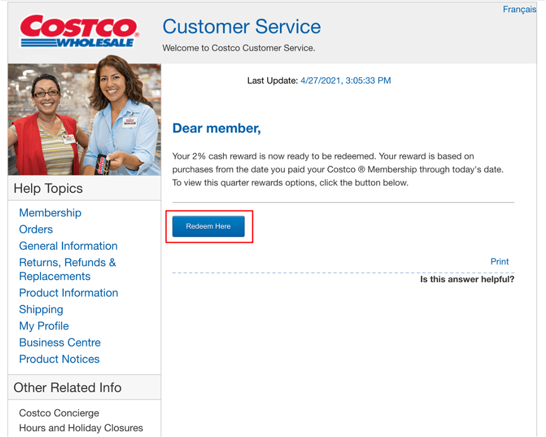Open the Shipping help topic

coord(41,309)
